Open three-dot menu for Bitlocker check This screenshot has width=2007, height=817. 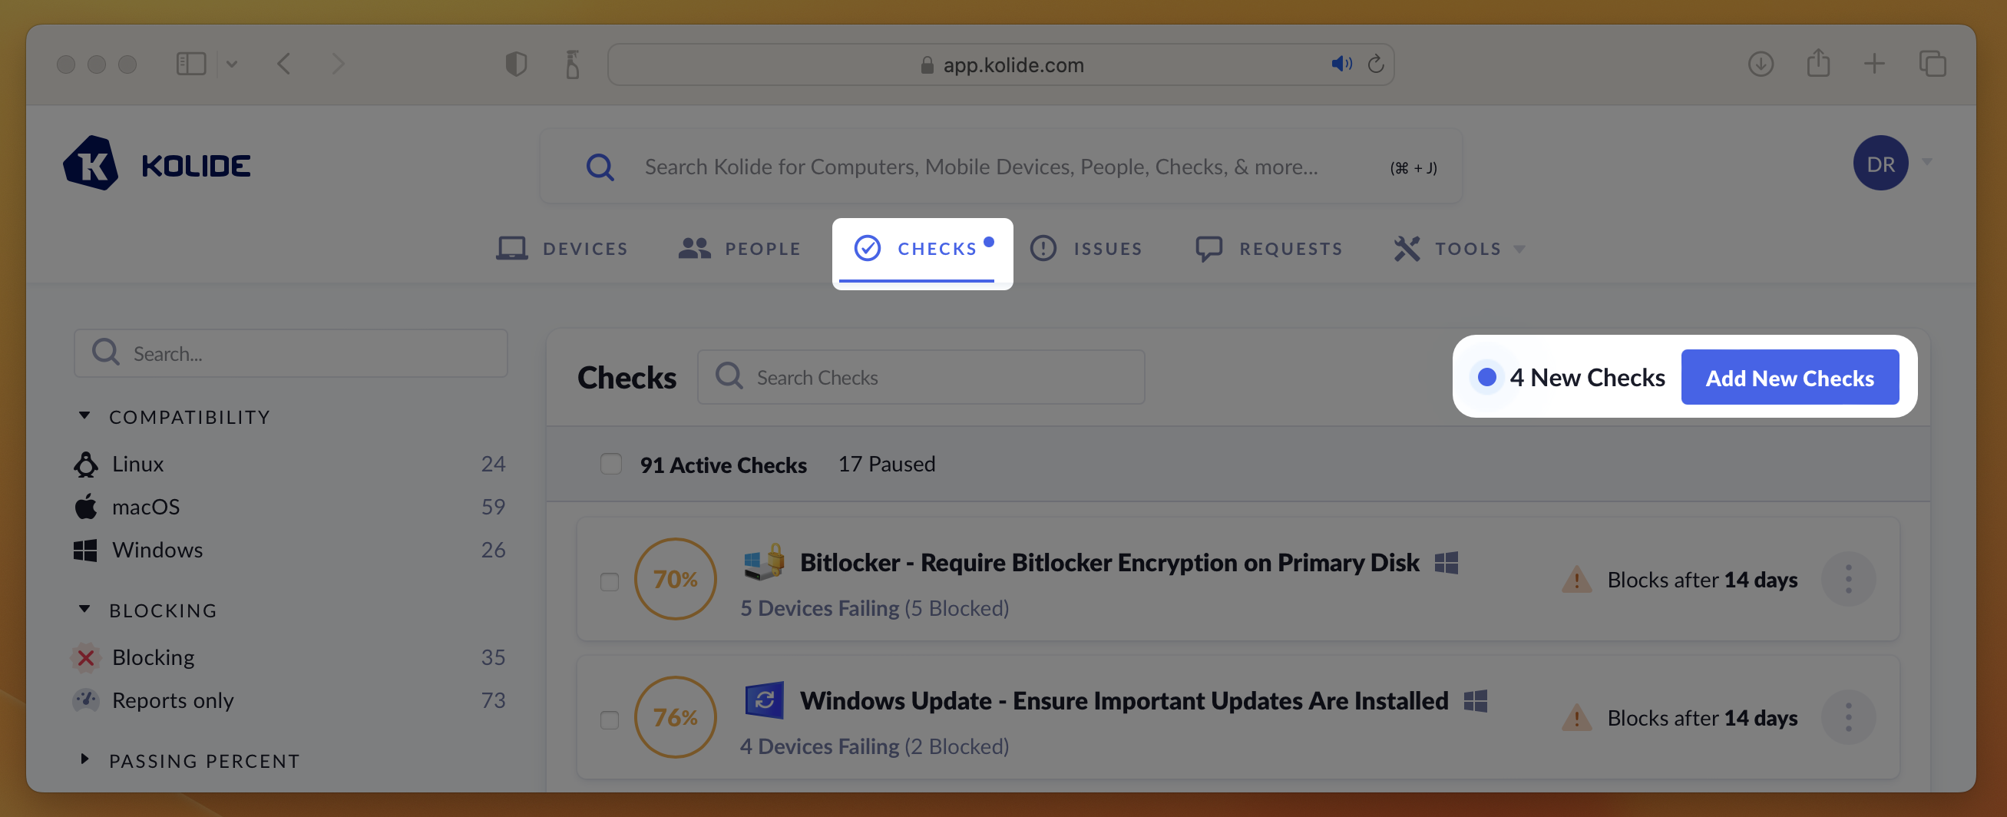[1848, 579]
